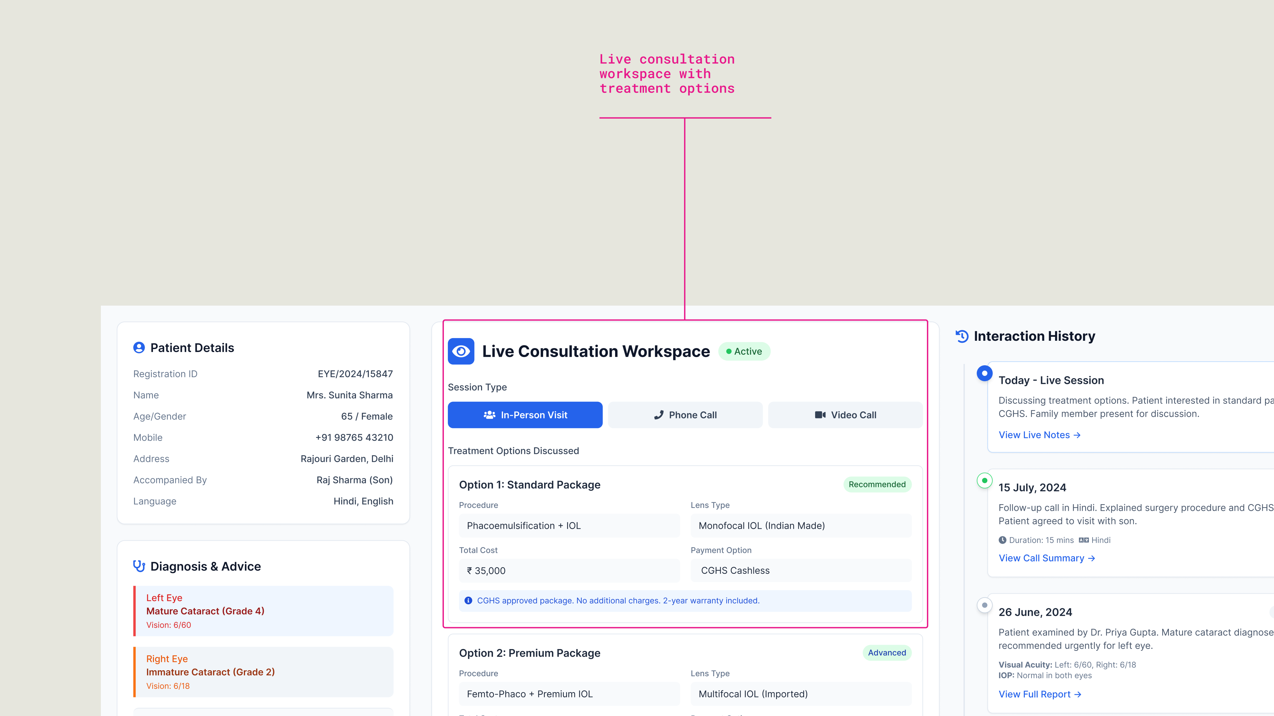This screenshot has height=716, width=1274.
Task: Click the Patient Details person icon
Action: coord(139,348)
